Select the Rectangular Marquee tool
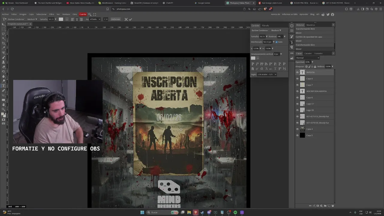The width and height of the screenshot is (384, 216). pos(4,29)
